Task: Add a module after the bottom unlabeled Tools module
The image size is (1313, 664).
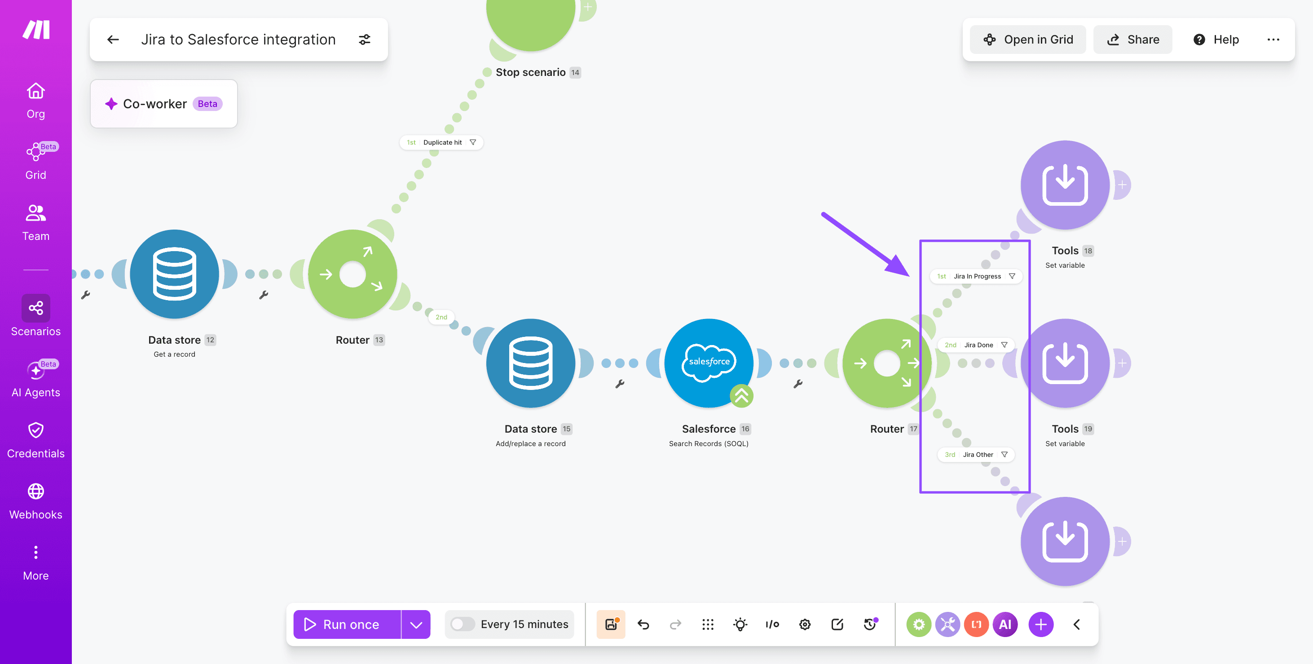Action: (x=1122, y=541)
